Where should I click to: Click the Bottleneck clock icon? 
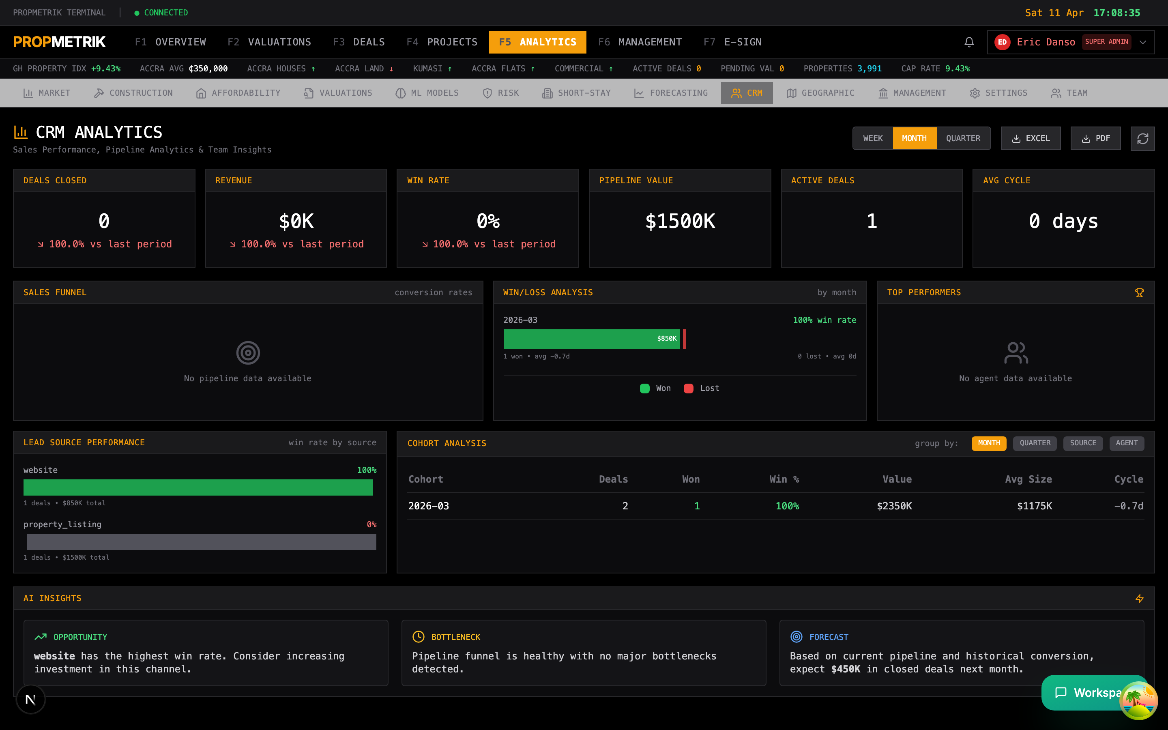418,637
